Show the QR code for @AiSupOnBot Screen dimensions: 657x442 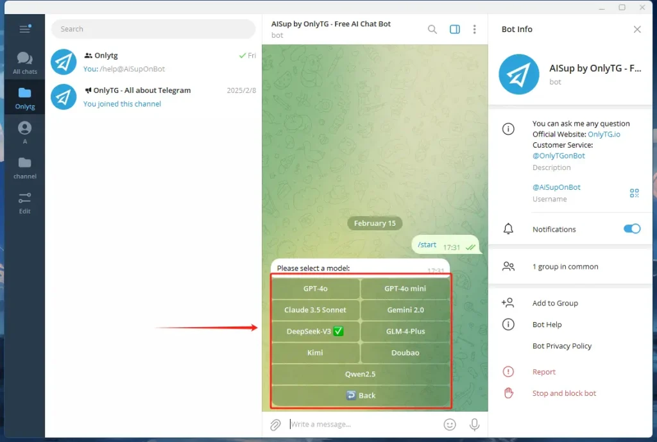point(634,192)
